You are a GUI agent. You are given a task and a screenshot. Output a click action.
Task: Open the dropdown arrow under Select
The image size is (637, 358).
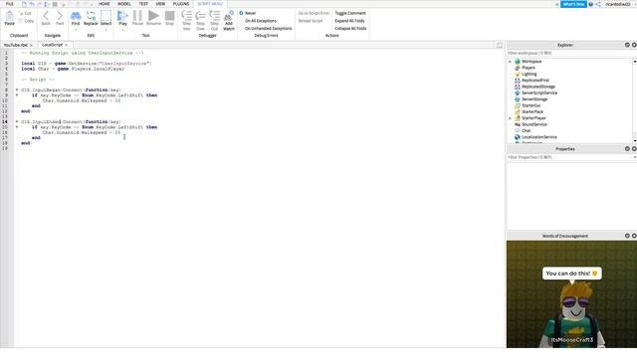pyautogui.click(x=106, y=30)
